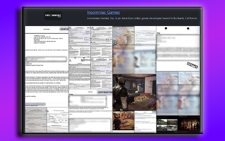The width and height of the screenshot is (225, 141).
Task: Open the Insomniac Games title link
Action: click(103, 12)
